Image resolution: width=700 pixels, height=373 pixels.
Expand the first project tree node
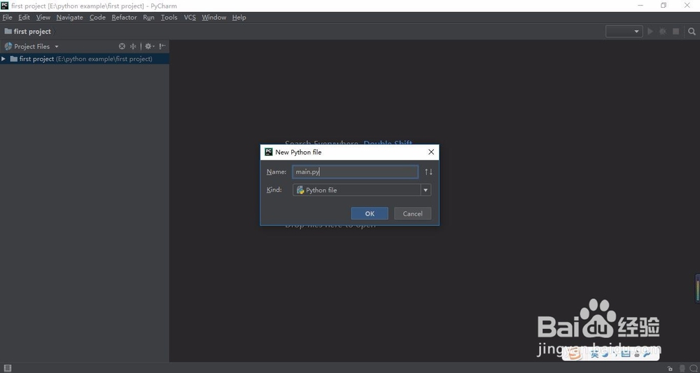click(3, 59)
